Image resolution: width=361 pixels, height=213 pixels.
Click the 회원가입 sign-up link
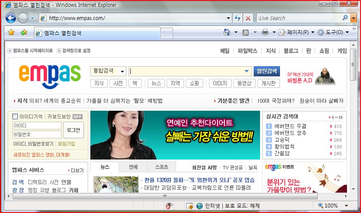coord(67,144)
